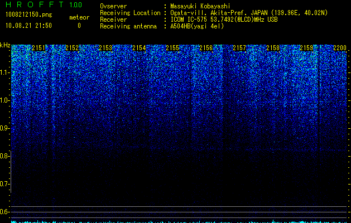351x223 pixels.
Task: Click the date stamp 10.08.21 21:50
Action: pos(28,26)
